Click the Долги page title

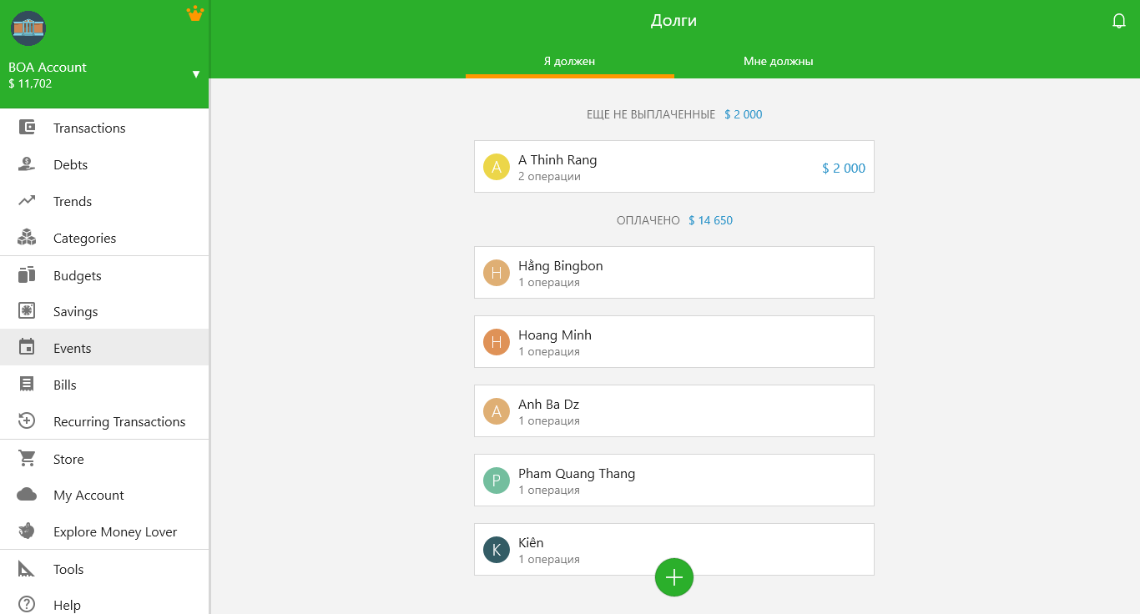tap(674, 21)
